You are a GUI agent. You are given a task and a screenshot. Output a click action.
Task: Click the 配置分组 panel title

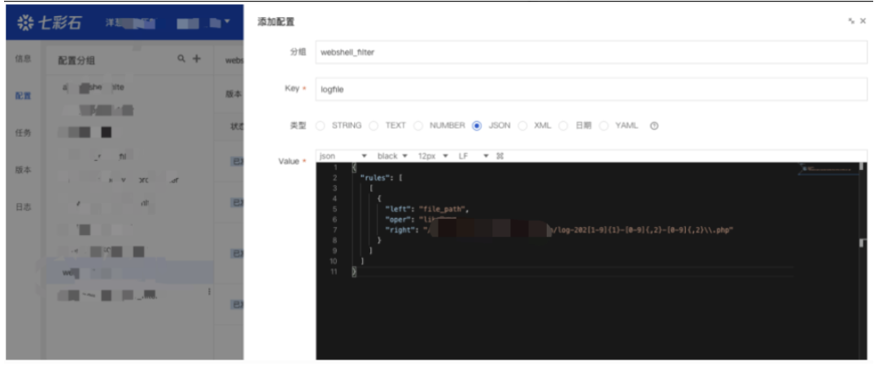point(76,60)
